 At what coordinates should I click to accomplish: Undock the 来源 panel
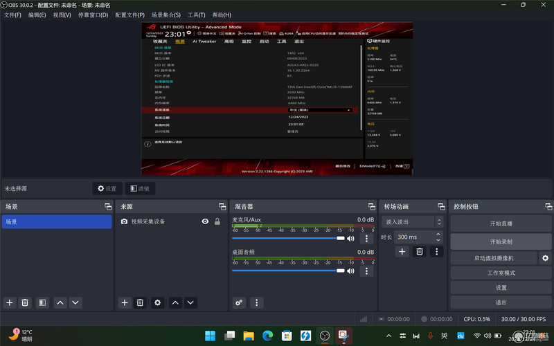tap(222, 206)
